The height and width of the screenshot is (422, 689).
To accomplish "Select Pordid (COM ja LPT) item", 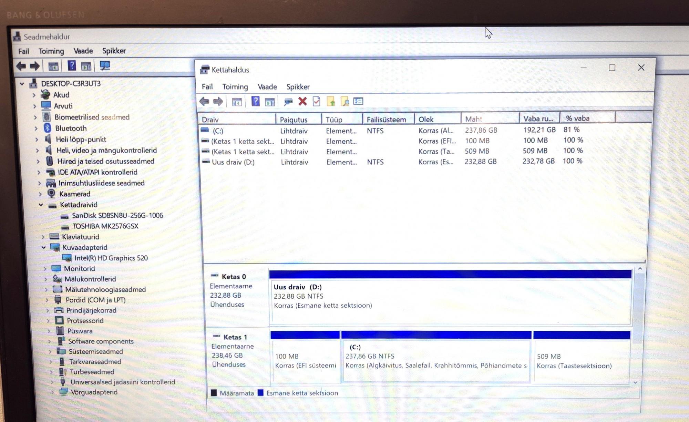I will [95, 300].
